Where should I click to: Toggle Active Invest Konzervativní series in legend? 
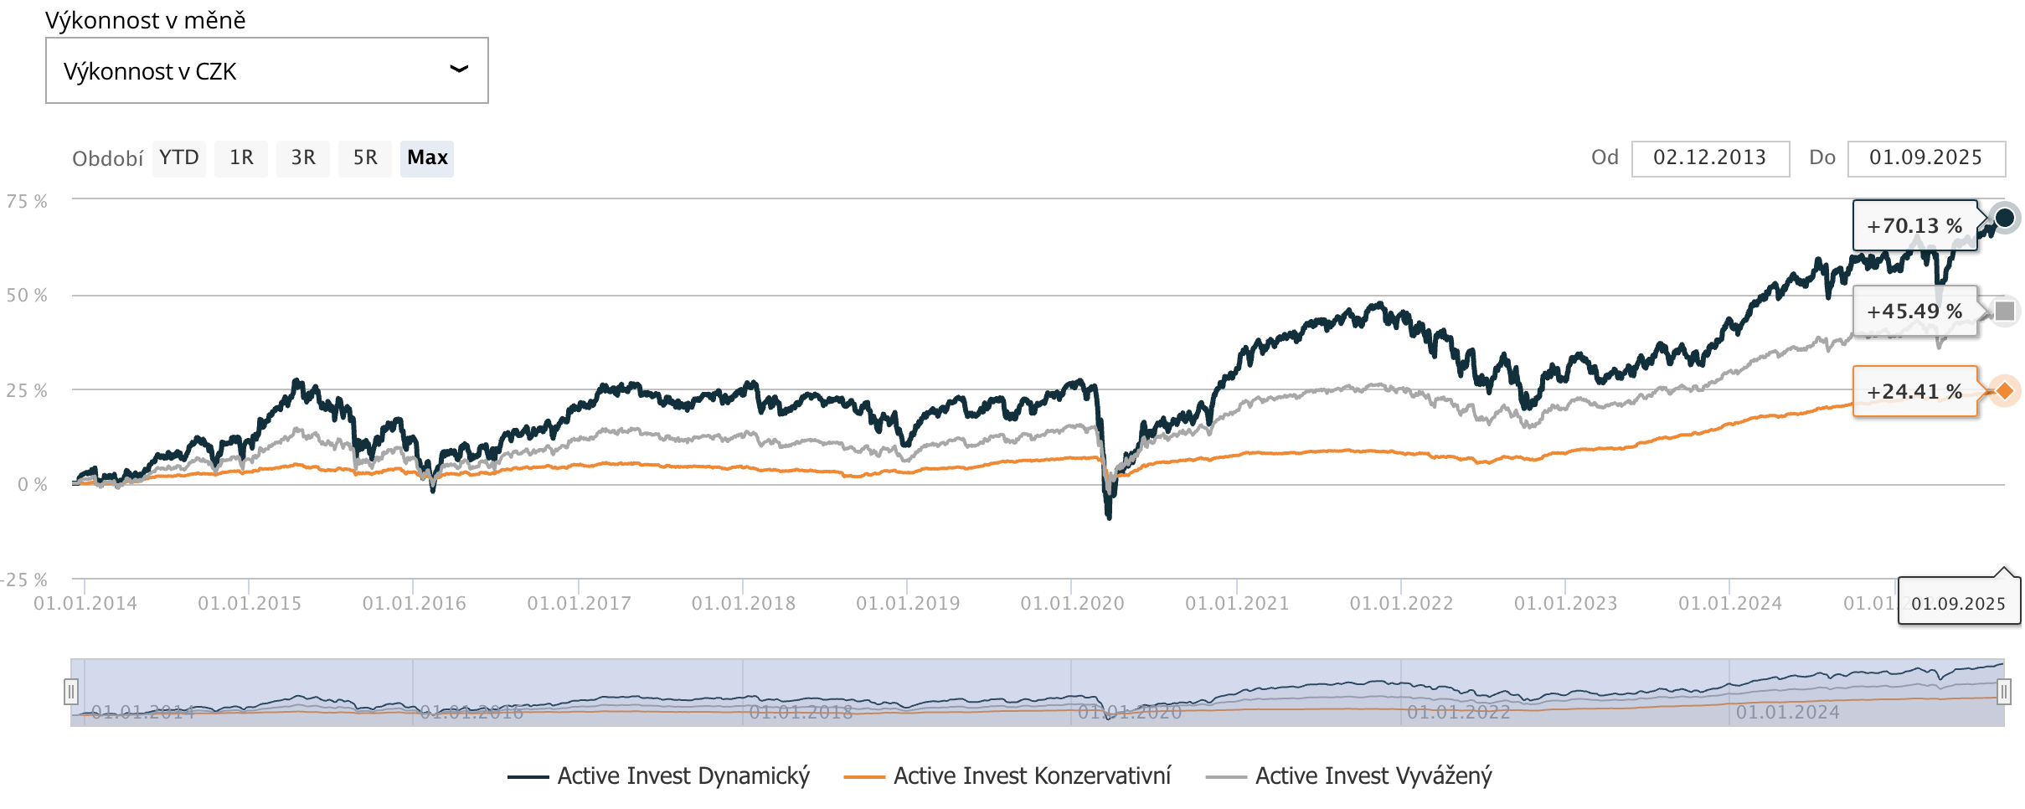tap(1007, 776)
